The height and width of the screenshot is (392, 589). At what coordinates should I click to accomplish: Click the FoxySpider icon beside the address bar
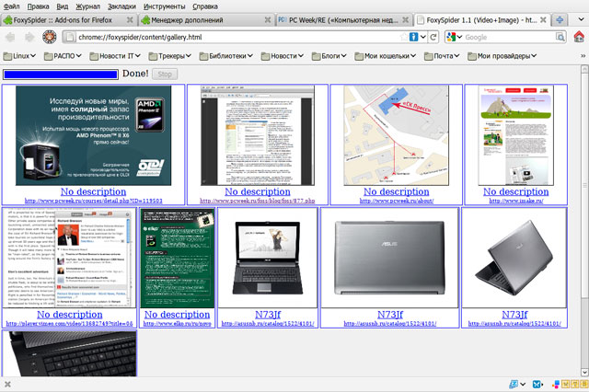[49, 37]
